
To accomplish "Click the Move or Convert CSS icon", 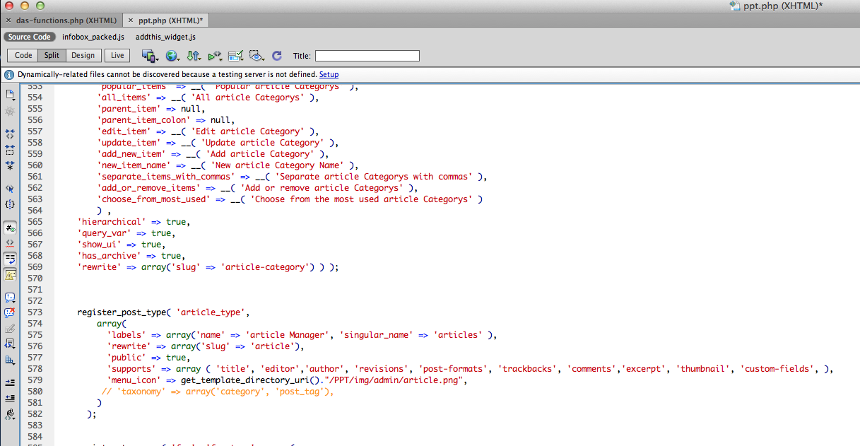I will (10, 360).
